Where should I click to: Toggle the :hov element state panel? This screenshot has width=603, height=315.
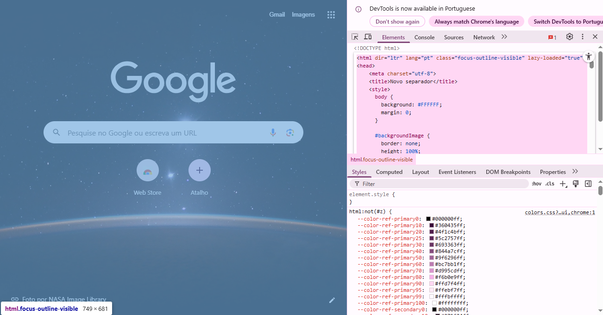pos(536,184)
